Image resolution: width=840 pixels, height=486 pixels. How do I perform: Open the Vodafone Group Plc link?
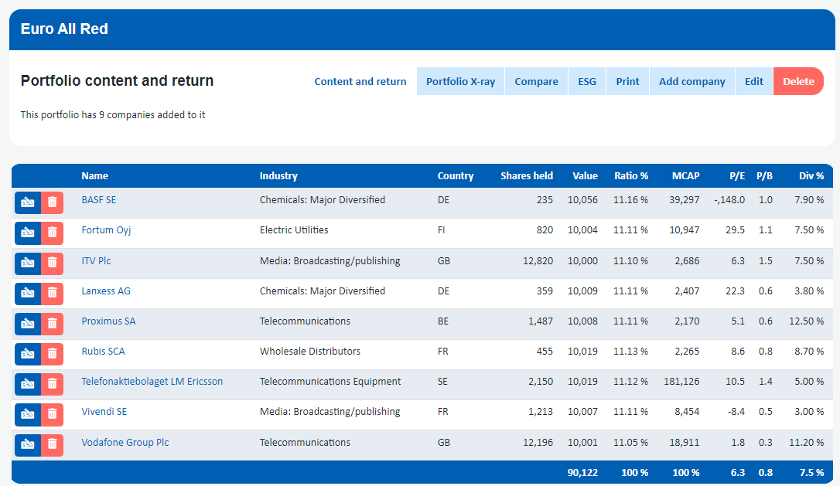125,443
